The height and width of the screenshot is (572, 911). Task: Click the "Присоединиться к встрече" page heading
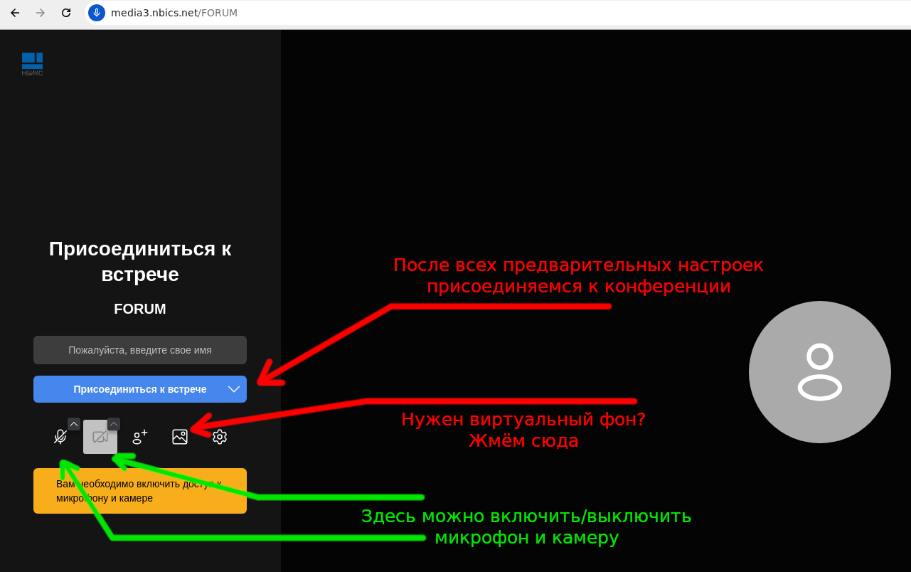140,261
